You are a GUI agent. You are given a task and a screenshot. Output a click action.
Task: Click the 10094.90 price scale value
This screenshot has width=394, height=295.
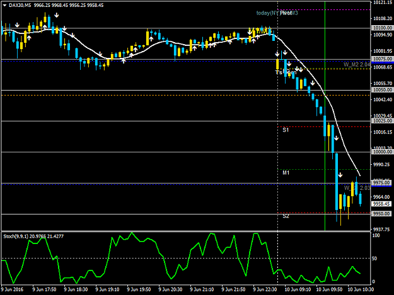click(x=383, y=35)
